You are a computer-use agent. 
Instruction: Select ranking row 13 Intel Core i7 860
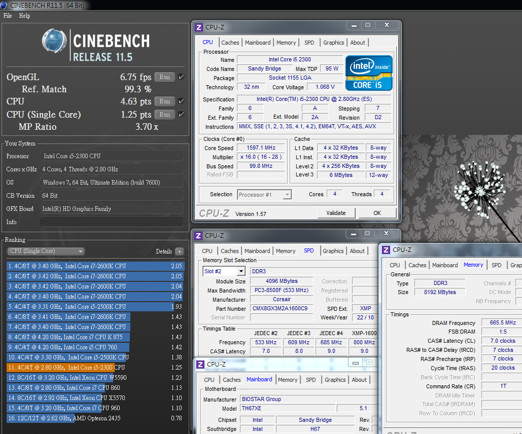point(95,388)
